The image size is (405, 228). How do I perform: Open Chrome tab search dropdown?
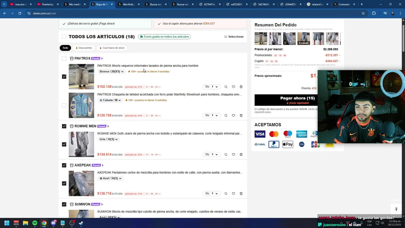click(4, 4)
